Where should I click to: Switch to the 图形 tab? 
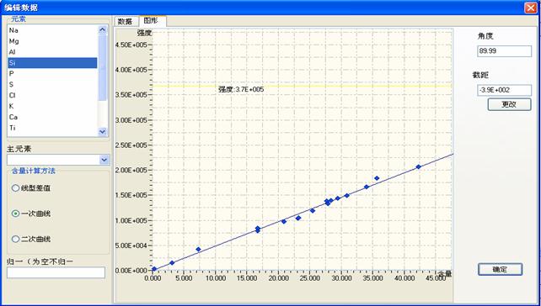tap(152, 21)
